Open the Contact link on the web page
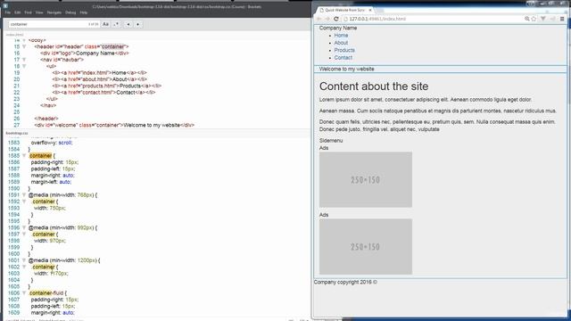 coord(343,57)
